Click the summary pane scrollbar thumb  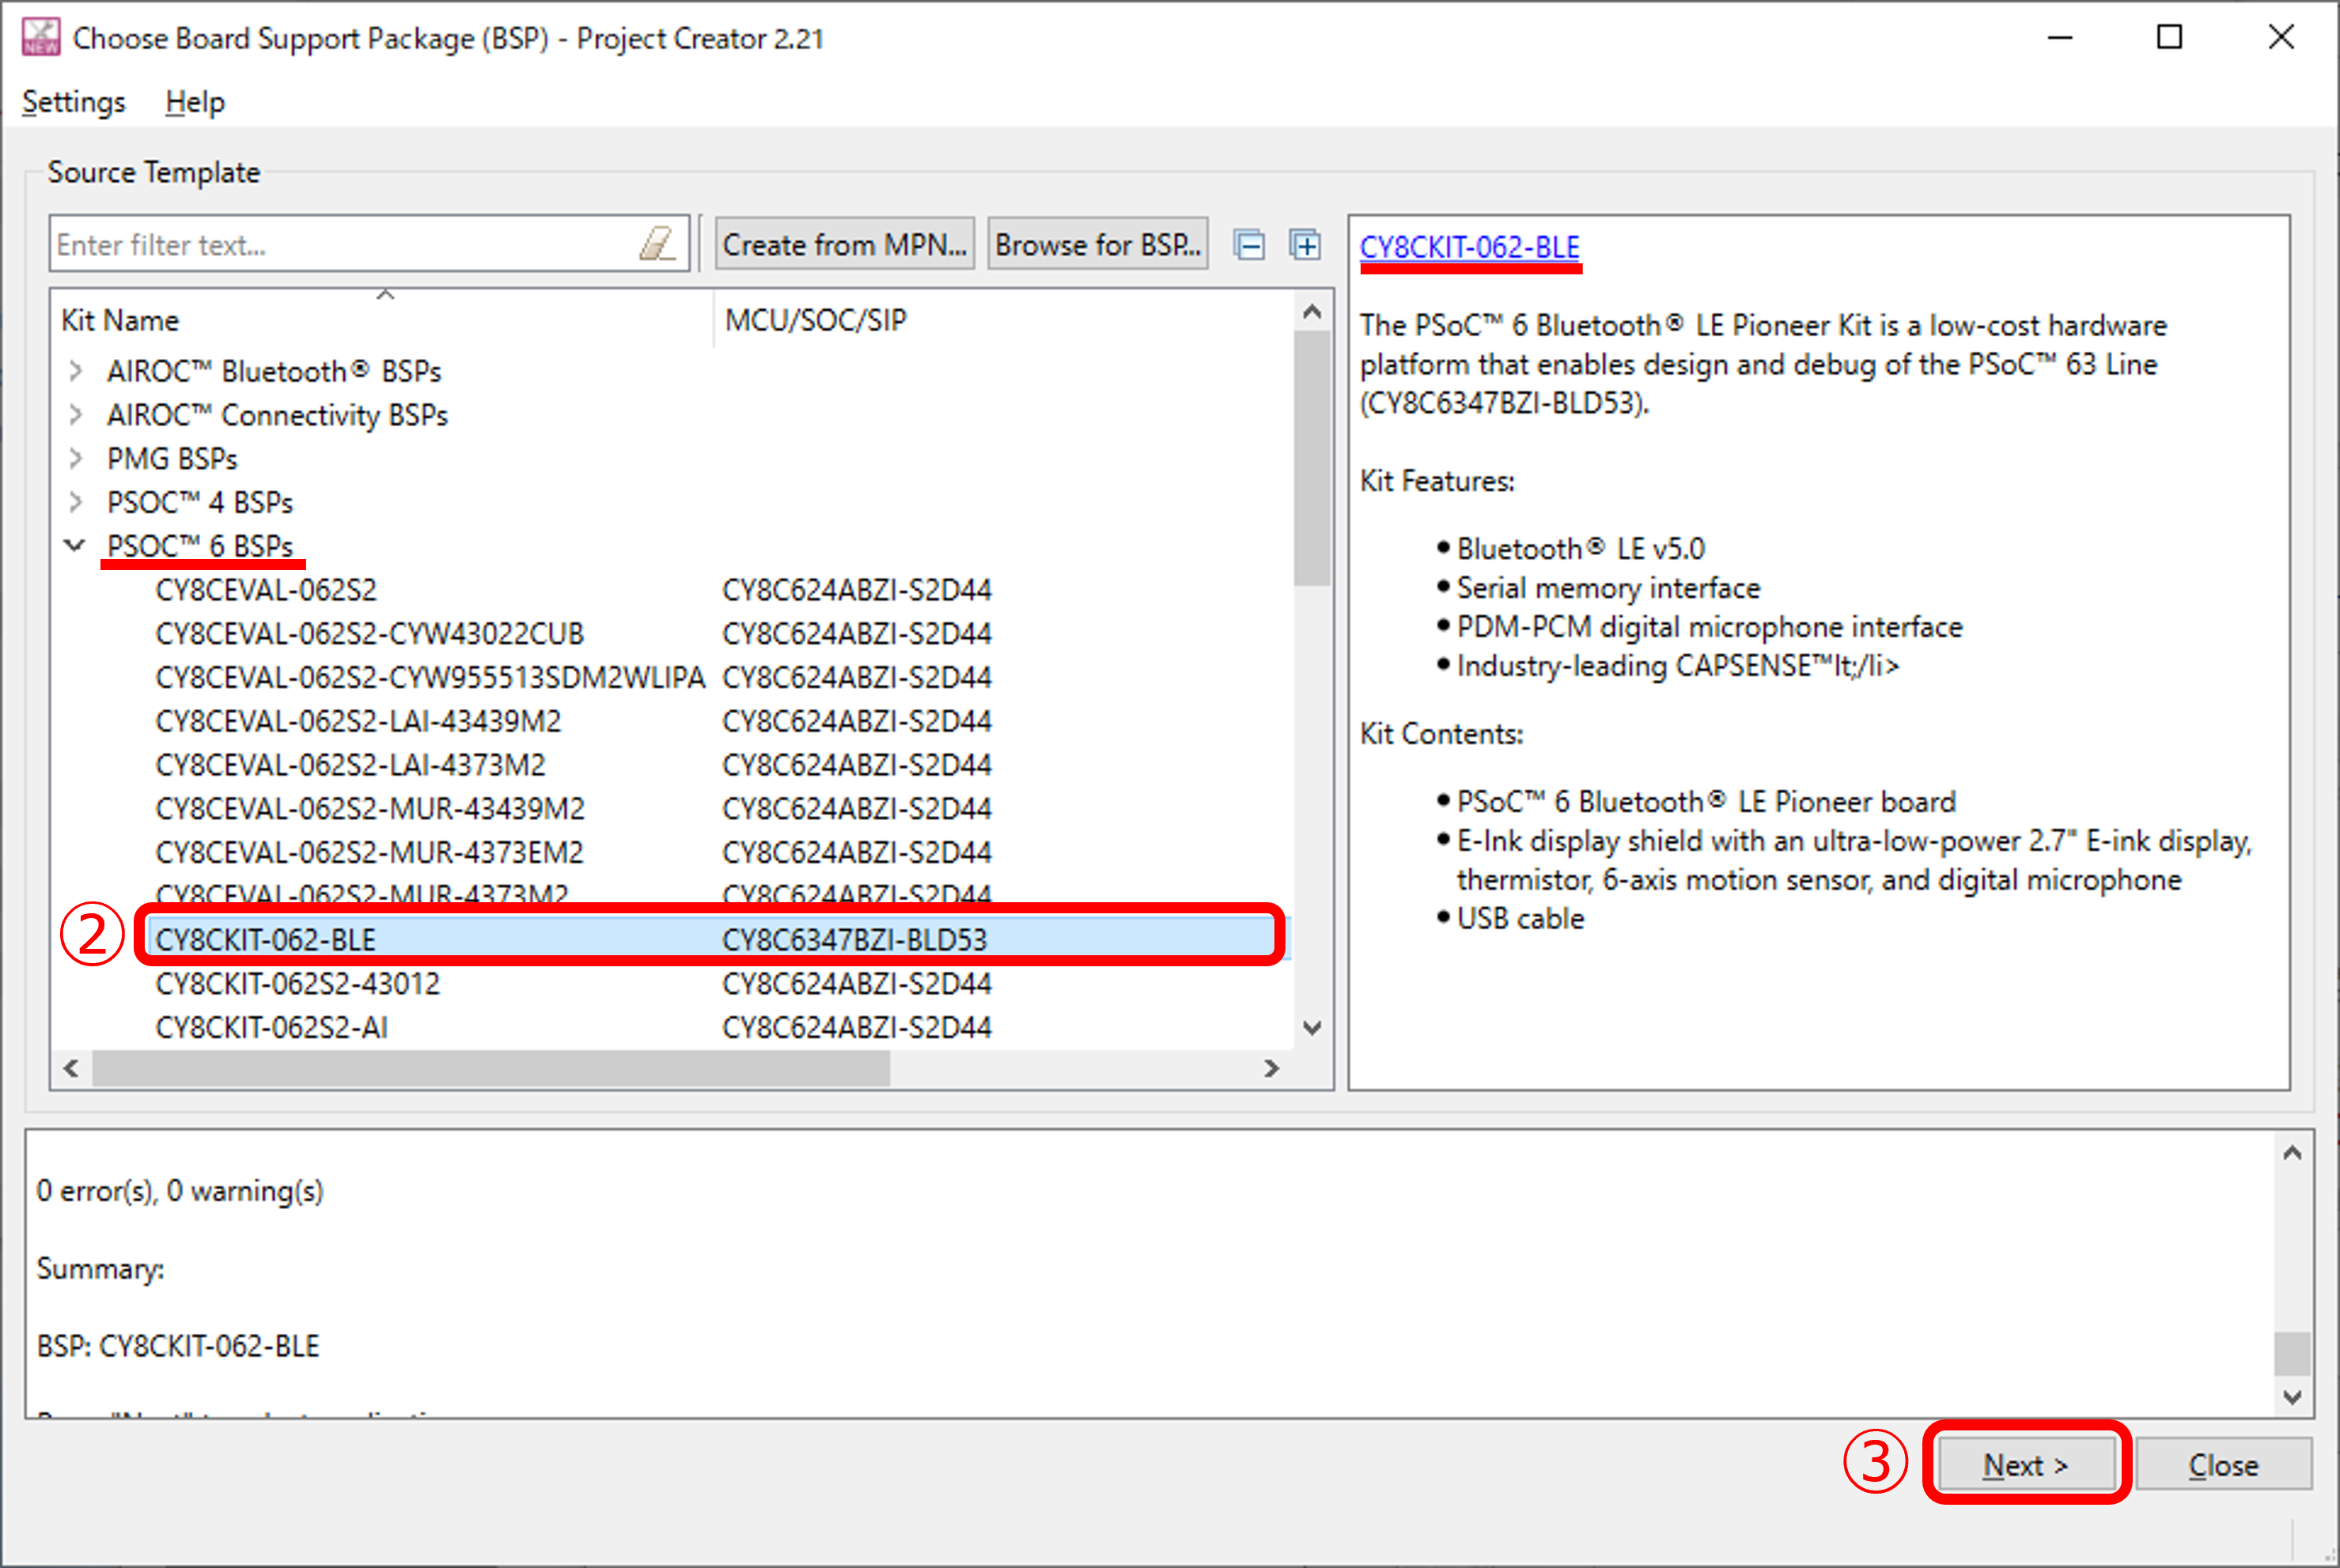(2293, 1354)
